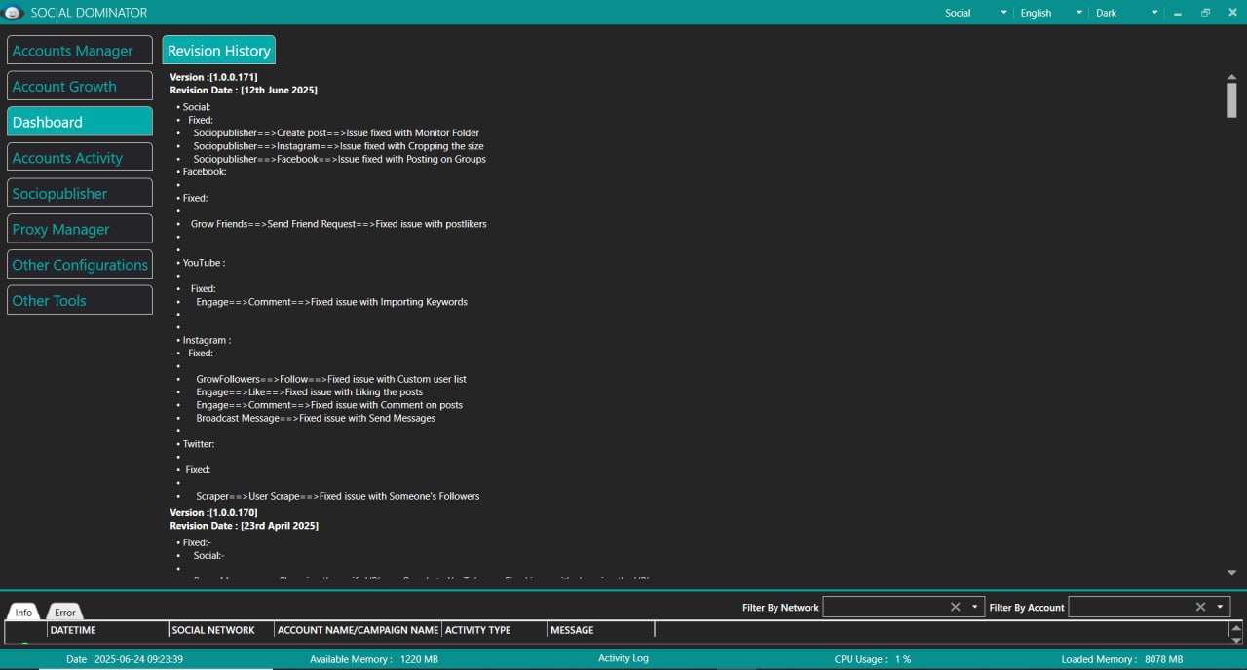This screenshot has width=1247, height=670.
Task: Close the Social Dominator window
Action: 1231,13
